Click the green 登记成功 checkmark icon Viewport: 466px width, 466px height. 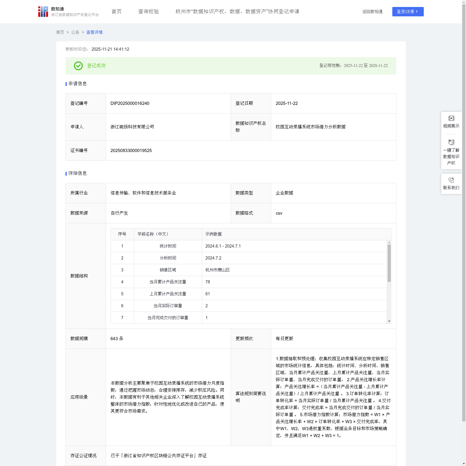[x=78, y=66]
